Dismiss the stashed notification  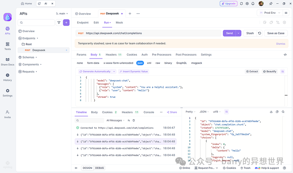pos(281,44)
